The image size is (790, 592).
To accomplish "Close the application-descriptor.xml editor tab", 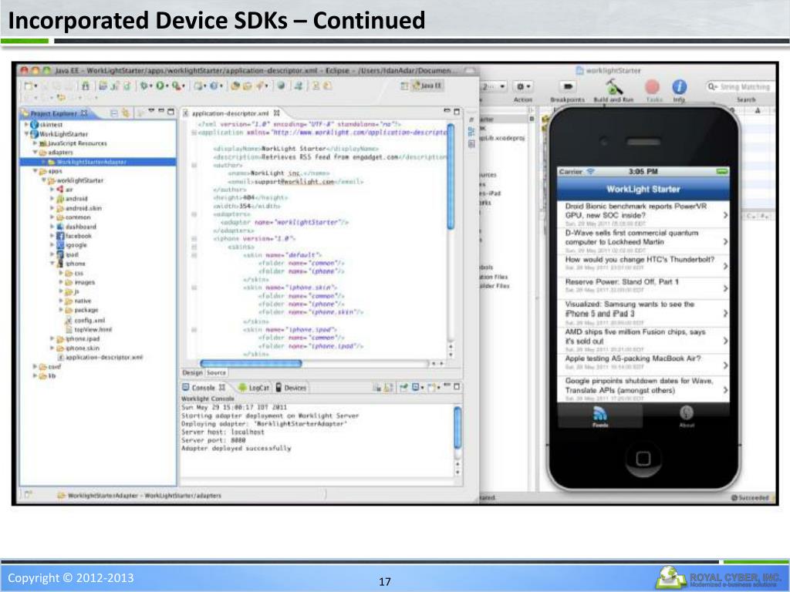I will tap(276, 113).
